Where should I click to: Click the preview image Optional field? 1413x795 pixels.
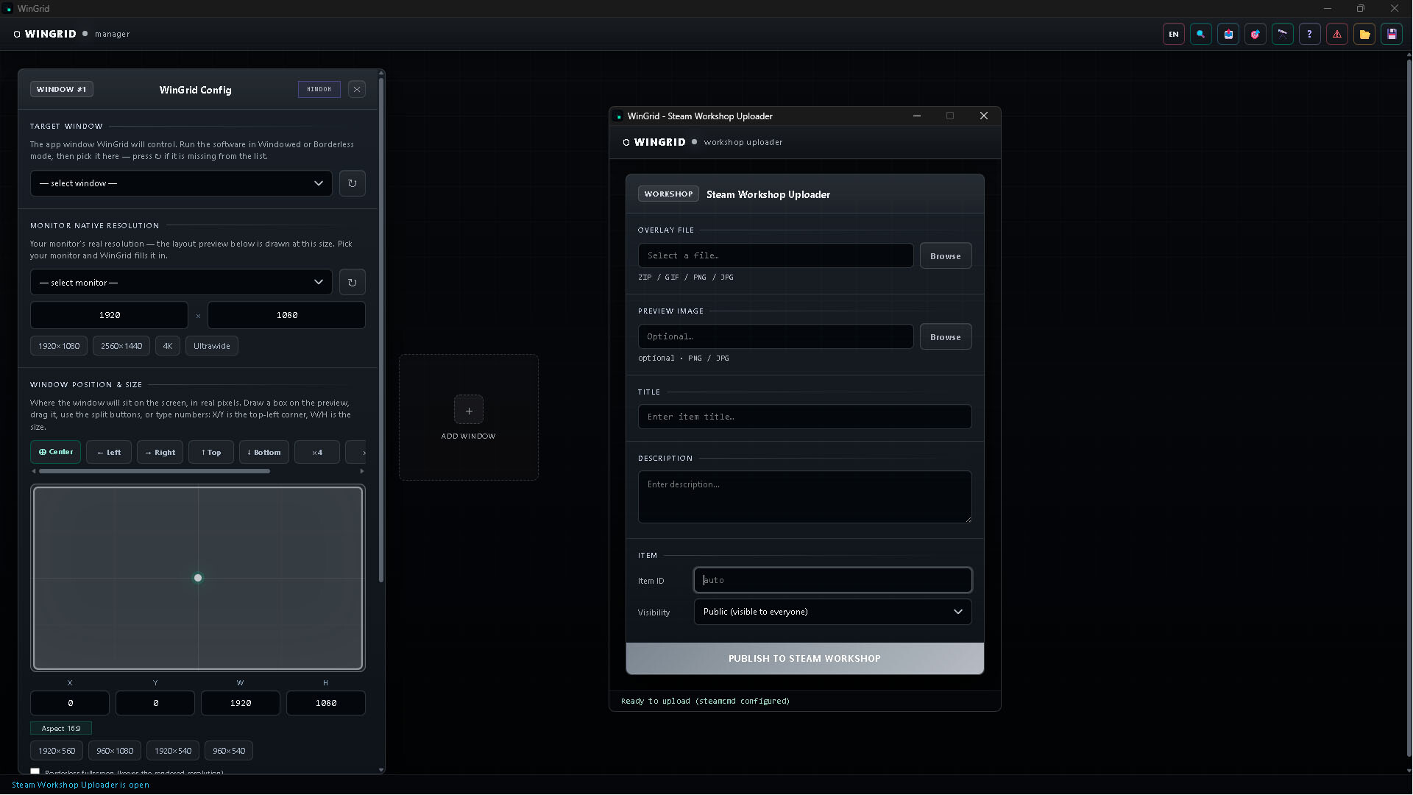pyautogui.click(x=776, y=336)
